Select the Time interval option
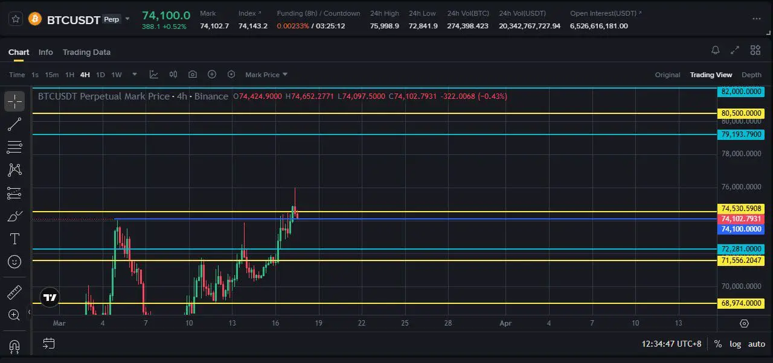The image size is (773, 363). pyautogui.click(x=17, y=75)
